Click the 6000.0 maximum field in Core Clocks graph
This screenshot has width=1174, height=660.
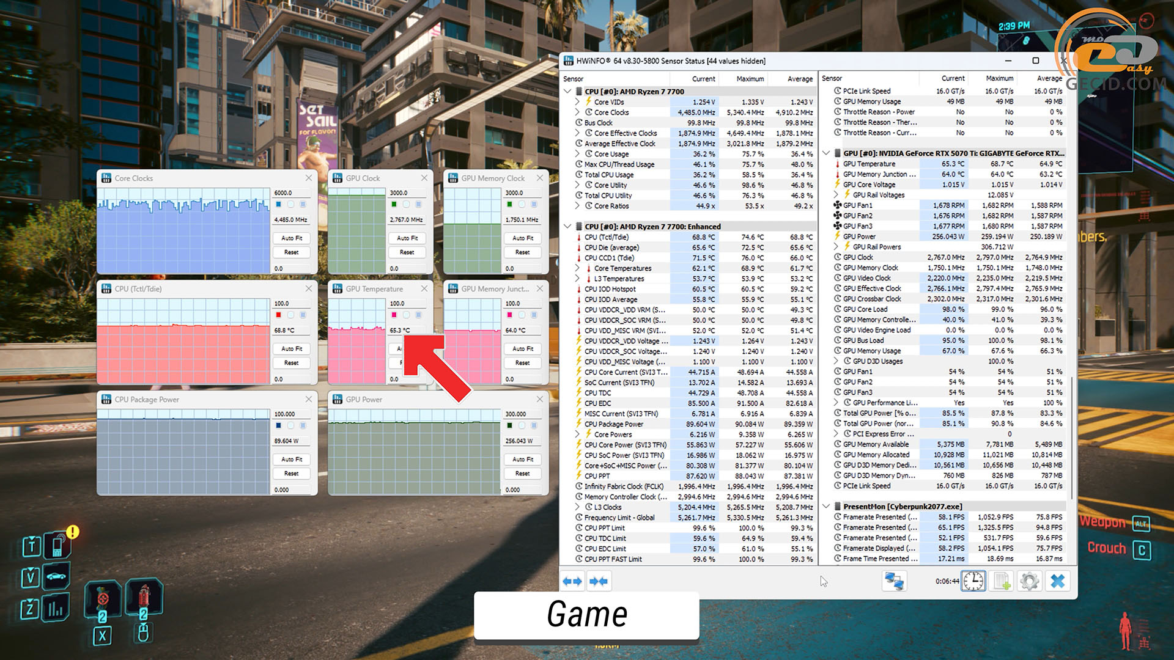[292, 193]
